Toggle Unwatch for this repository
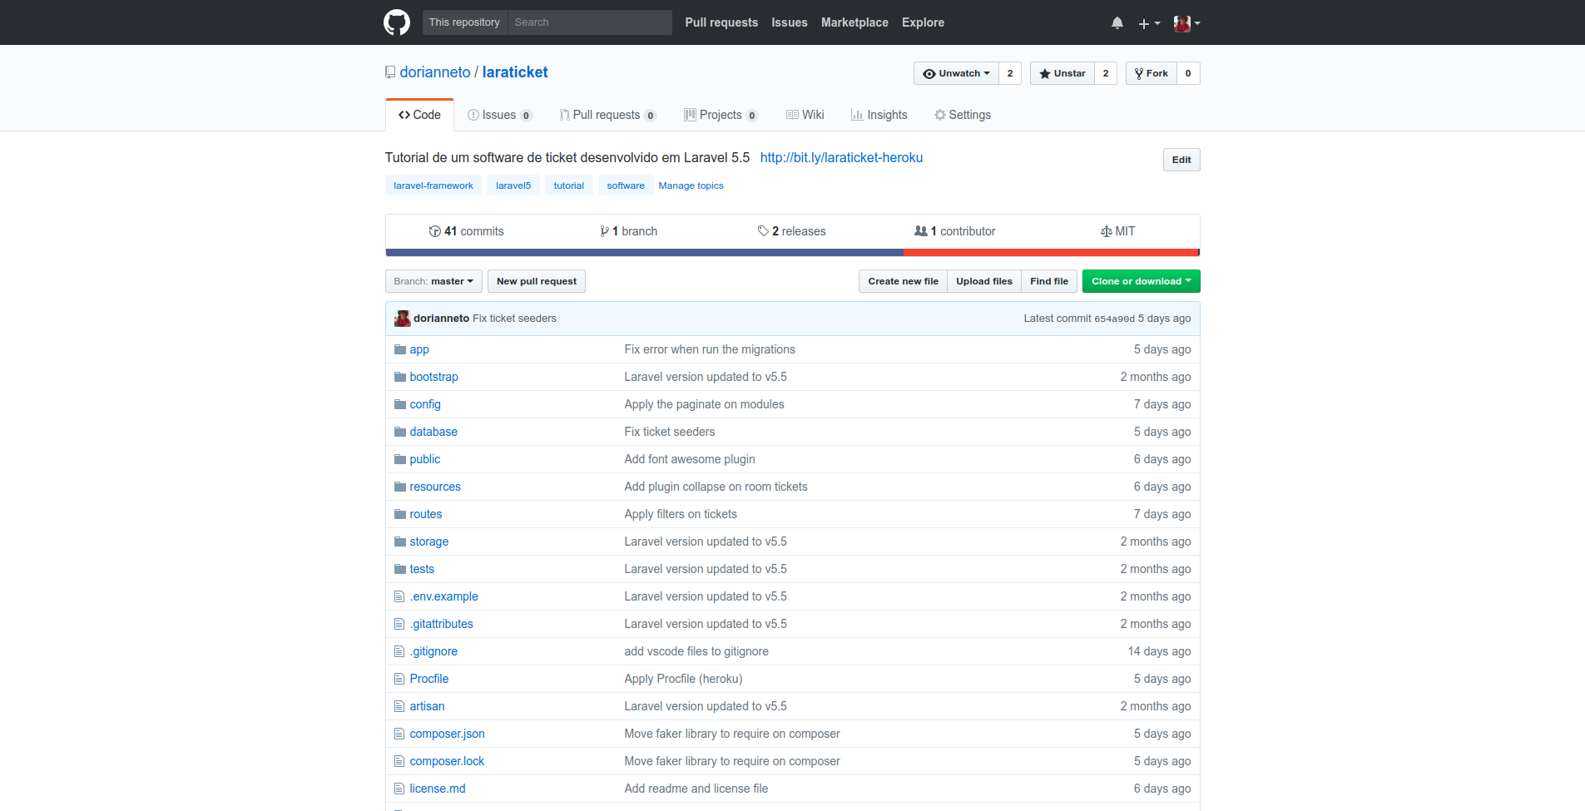Image resolution: width=1585 pixels, height=811 pixels. tap(956, 73)
